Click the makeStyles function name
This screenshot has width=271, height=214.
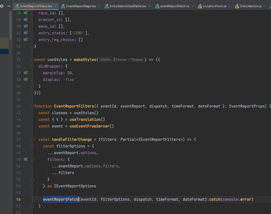(x=85, y=60)
